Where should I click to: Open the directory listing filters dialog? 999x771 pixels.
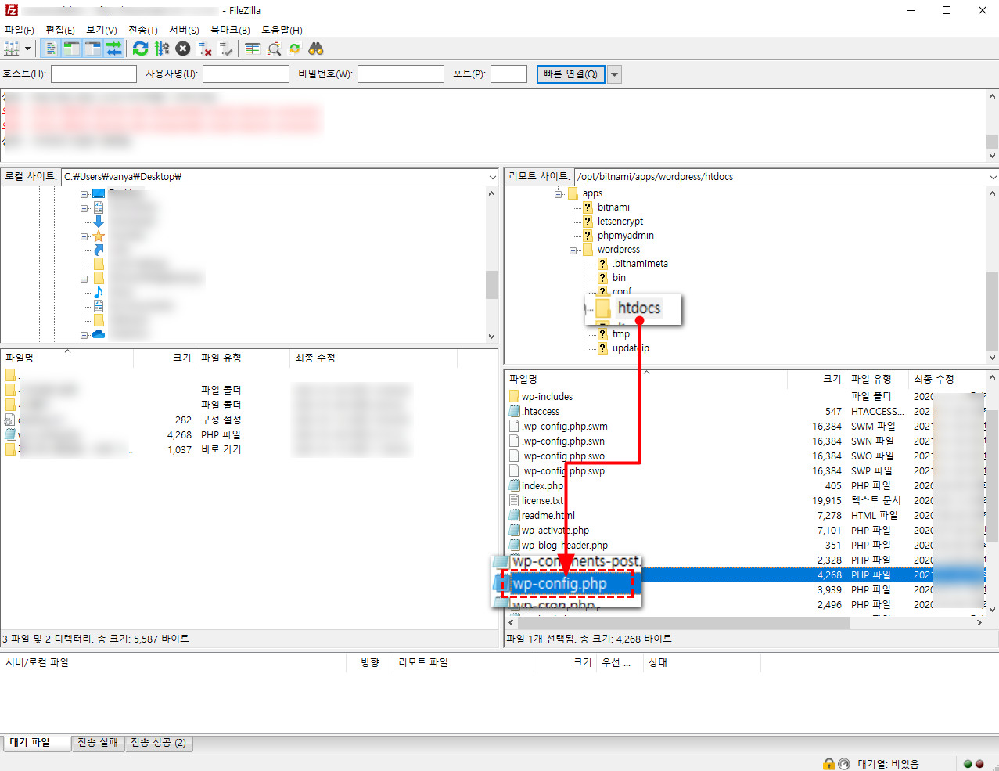pyautogui.click(x=252, y=49)
